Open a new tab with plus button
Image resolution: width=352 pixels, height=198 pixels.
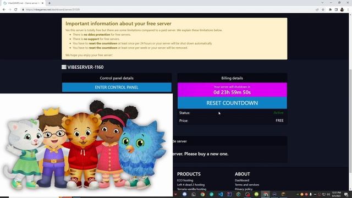pyautogui.click(x=50, y=3)
